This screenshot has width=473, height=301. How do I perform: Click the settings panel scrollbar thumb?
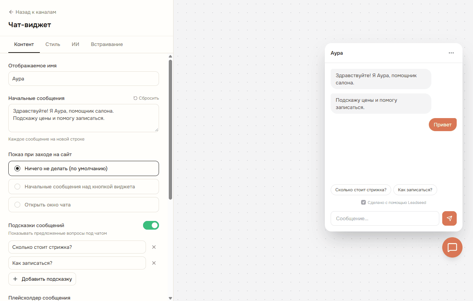pyautogui.click(x=171, y=129)
